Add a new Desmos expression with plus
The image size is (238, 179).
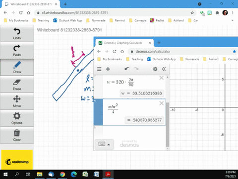pyautogui.click(x=108, y=69)
